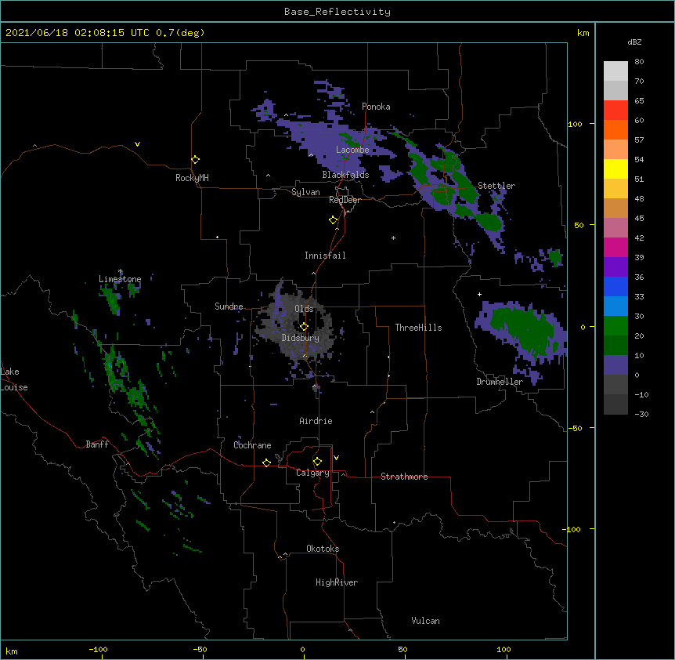Click the Base_Reflectivity title
Screen dimensions: 675x660
[337, 12]
